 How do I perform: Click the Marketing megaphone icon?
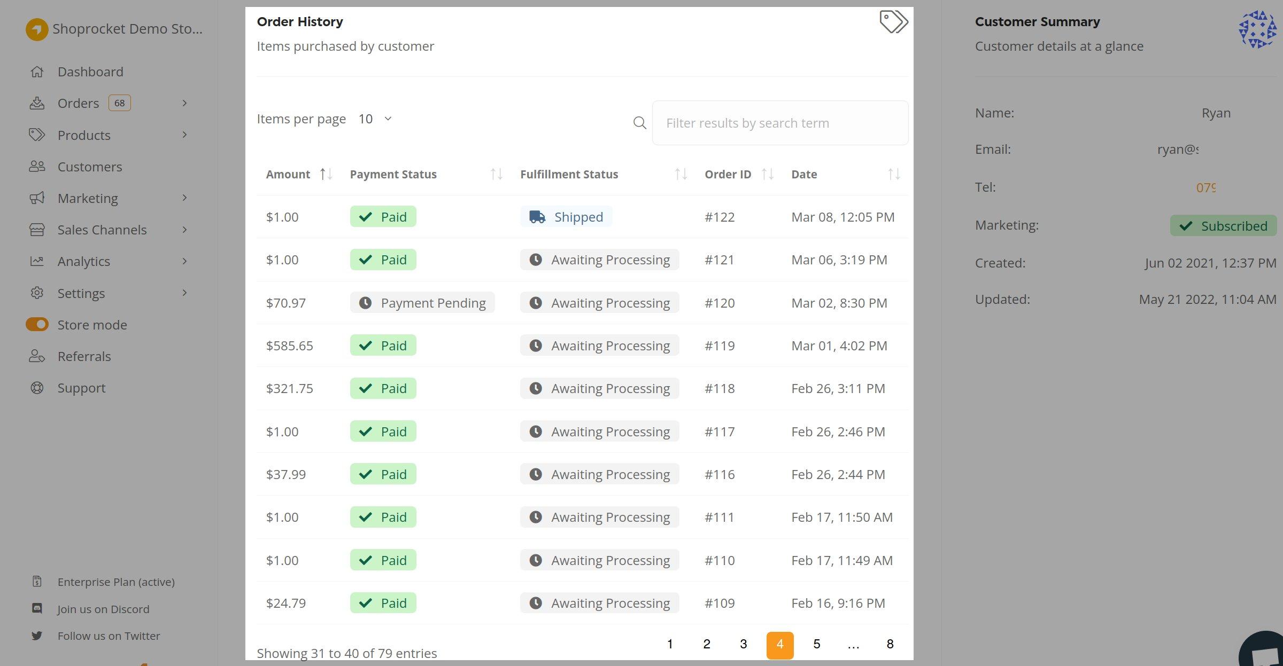point(37,198)
